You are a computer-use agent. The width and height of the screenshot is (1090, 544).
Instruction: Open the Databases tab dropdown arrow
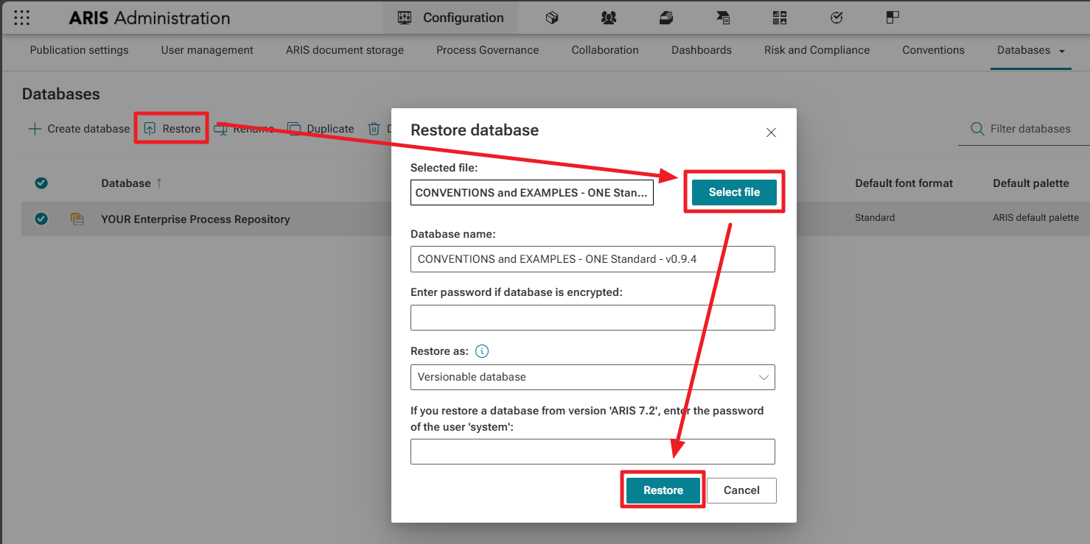pyautogui.click(x=1062, y=51)
